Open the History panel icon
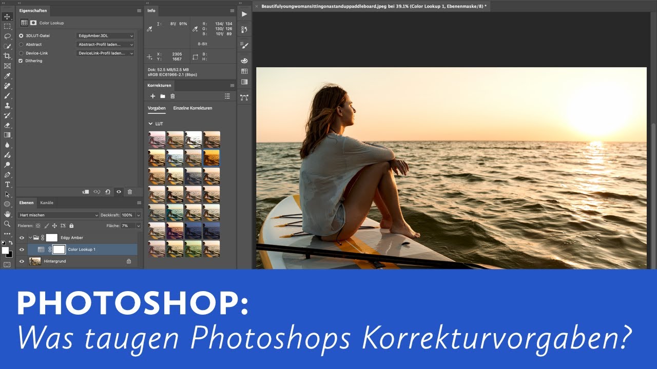Image resolution: width=657 pixels, height=369 pixels. (x=244, y=30)
